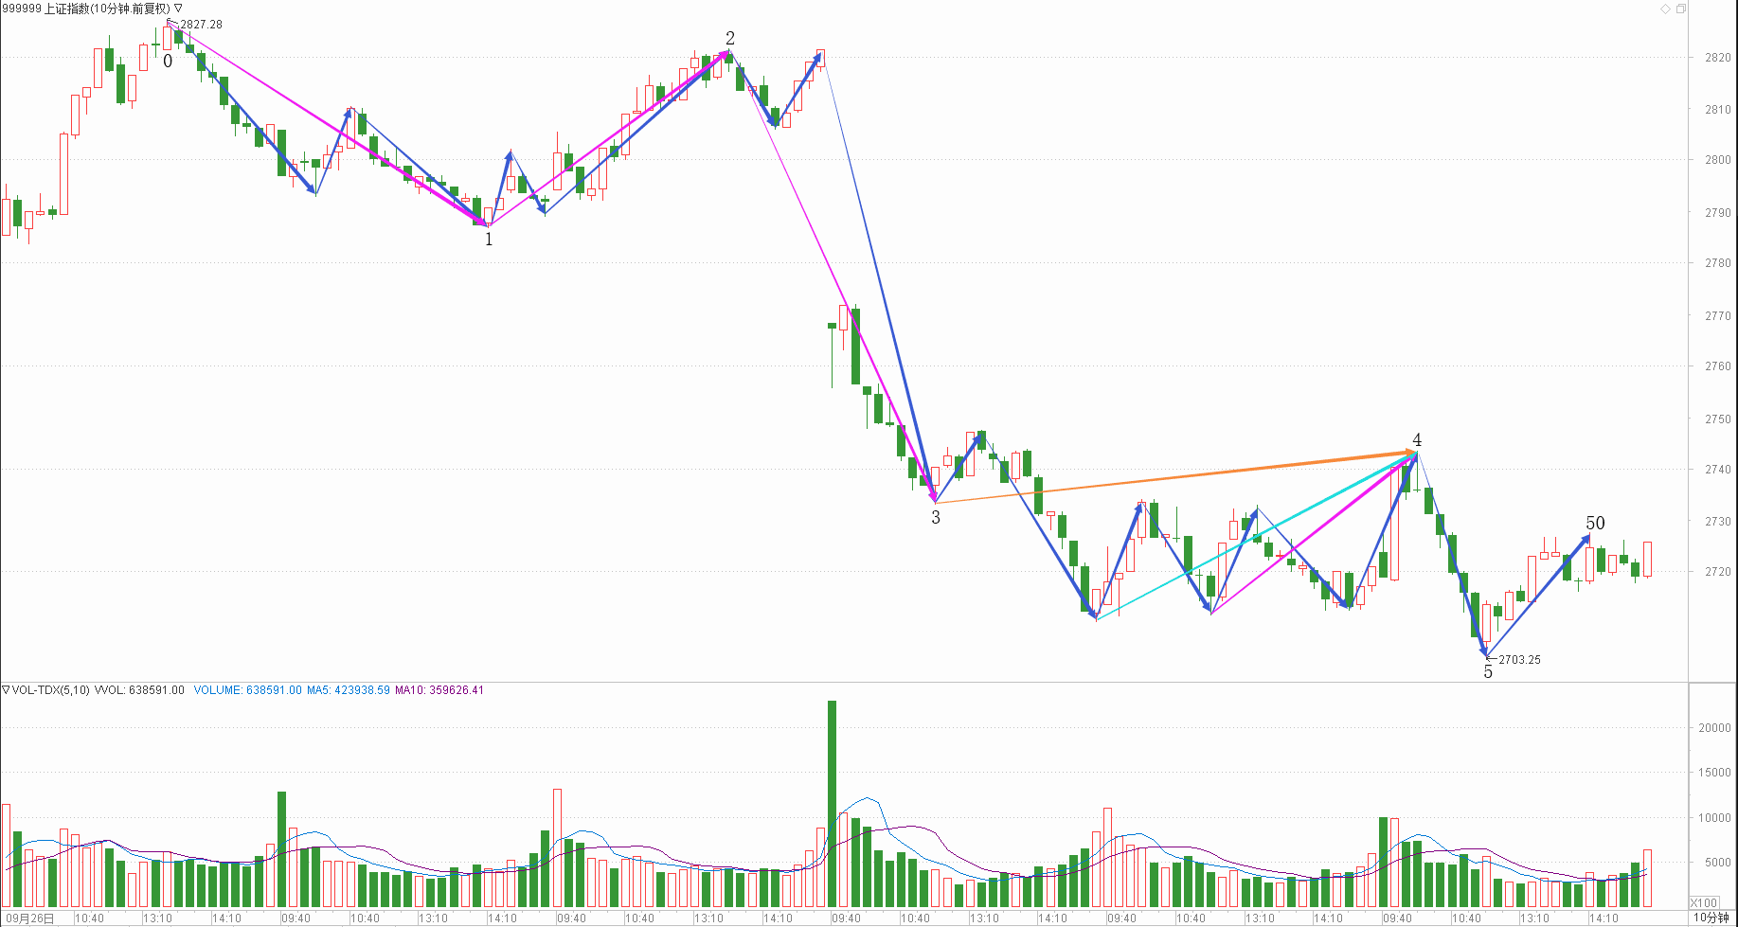
Task: Click the marker labeled 50
Action: click(1595, 524)
